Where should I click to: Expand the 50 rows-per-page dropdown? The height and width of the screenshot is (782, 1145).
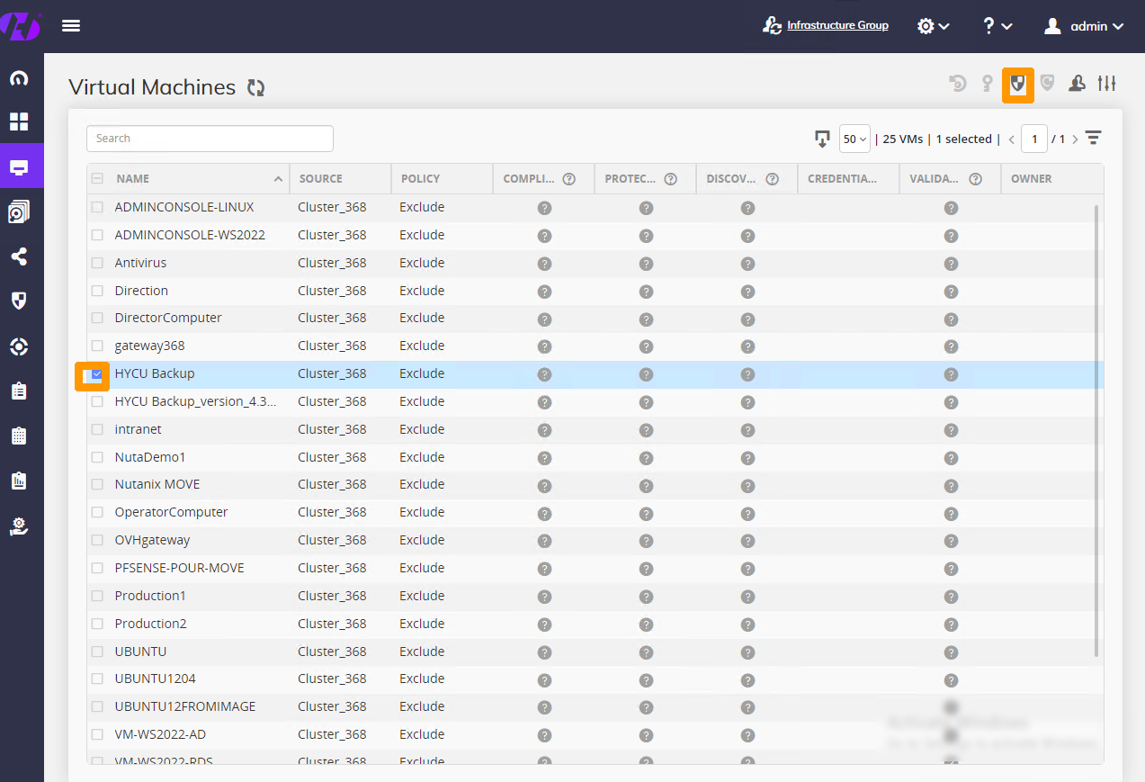pyautogui.click(x=854, y=139)
